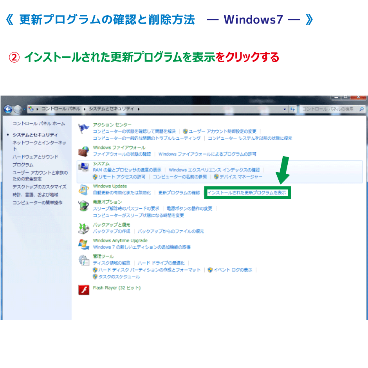Open recent pages dropdown next to Forward button
The height and width of the screenshot is (368, 368).
pos(24,109)
